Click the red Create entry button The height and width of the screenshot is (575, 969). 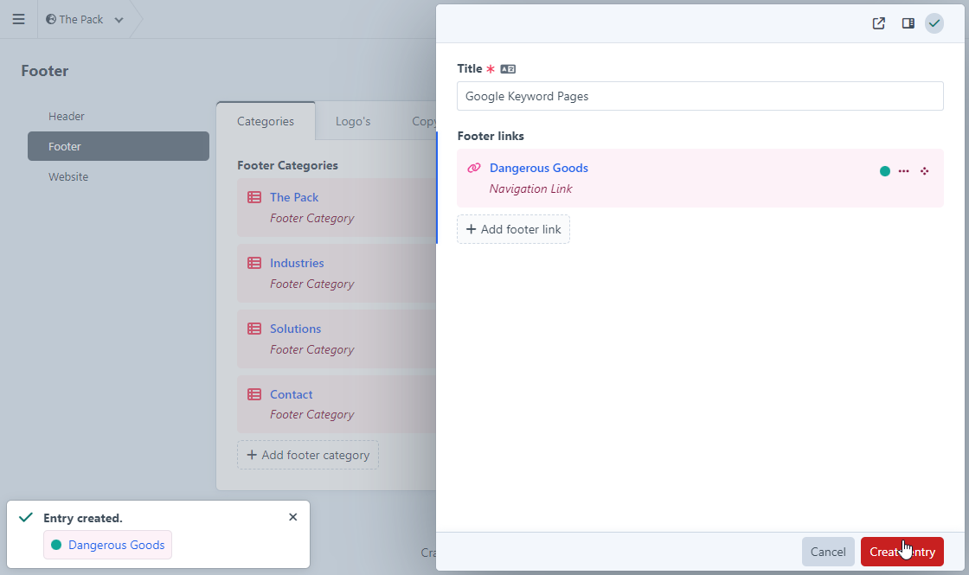(x=902, y=552)
